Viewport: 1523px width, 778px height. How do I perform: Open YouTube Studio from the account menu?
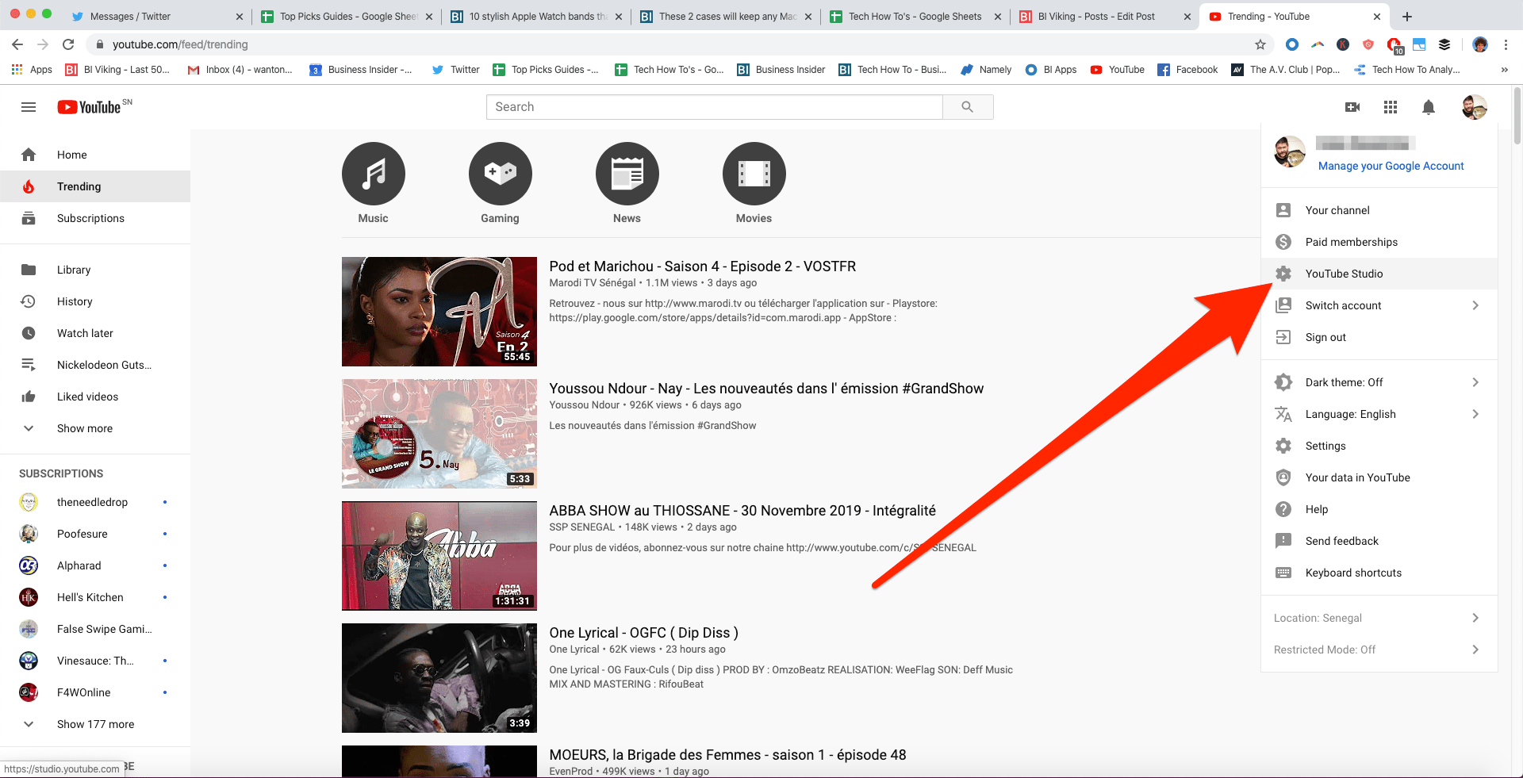1344,273
